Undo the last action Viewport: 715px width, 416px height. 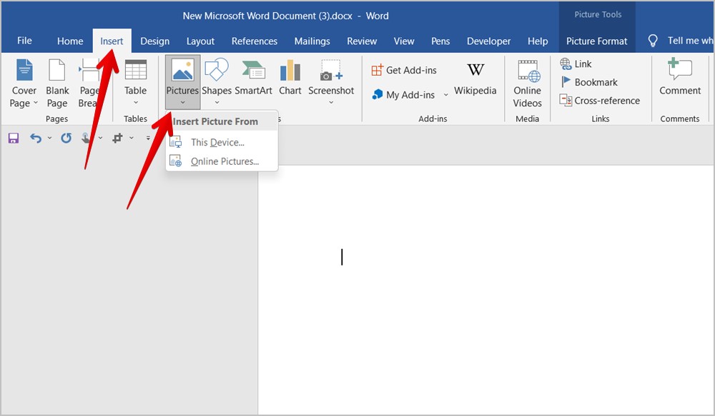(x=35, y=138)
